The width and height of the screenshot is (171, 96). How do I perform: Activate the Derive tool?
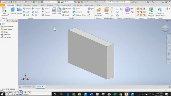[x=36, y=12]
